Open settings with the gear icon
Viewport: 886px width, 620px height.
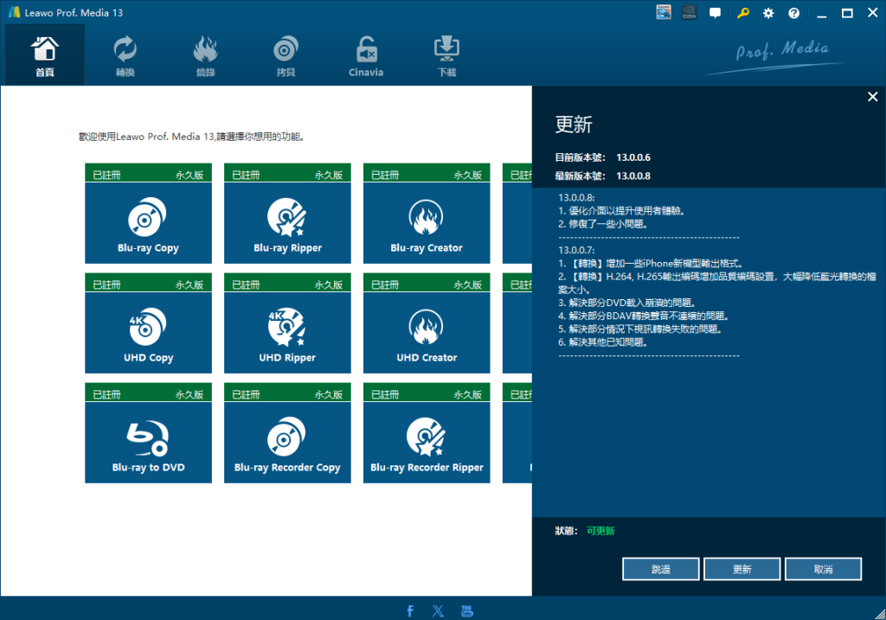click(x=768, y=13)
